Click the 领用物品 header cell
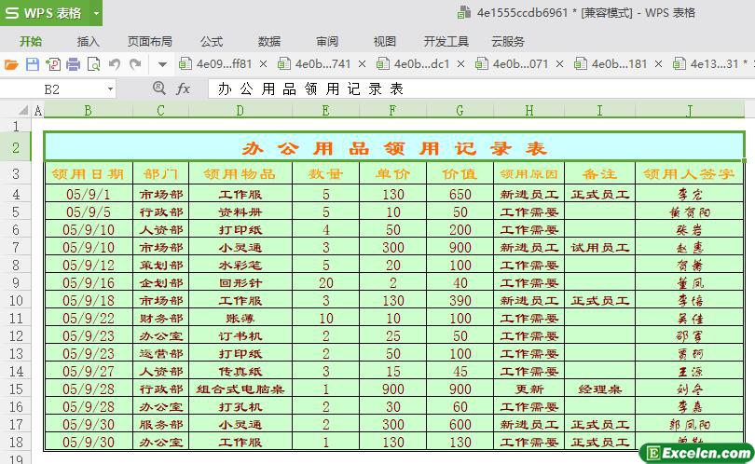 pyautogui.click(x=240, y=173)
